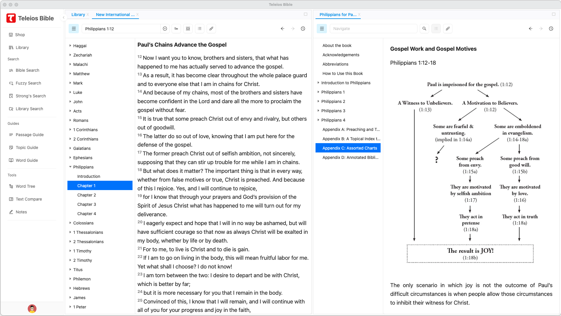
Task: Click the paragraph layout icon in Bible toolbar
Action: tap(188, 29)
